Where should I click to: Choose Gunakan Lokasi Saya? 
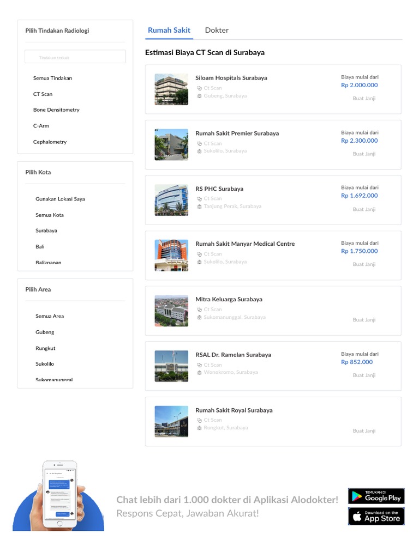click(x=60, y=198)
